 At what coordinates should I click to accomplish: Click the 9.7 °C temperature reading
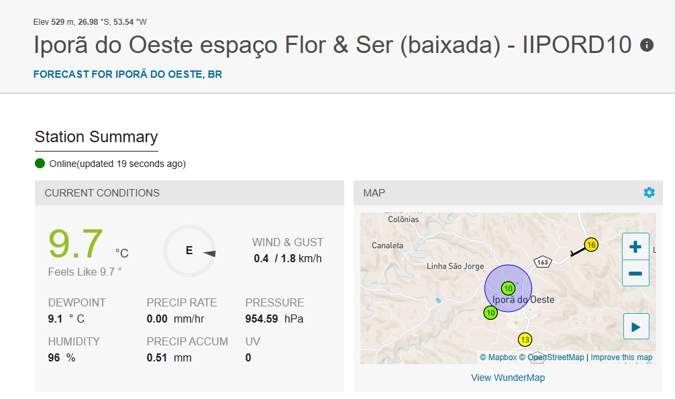coord(89,244)
